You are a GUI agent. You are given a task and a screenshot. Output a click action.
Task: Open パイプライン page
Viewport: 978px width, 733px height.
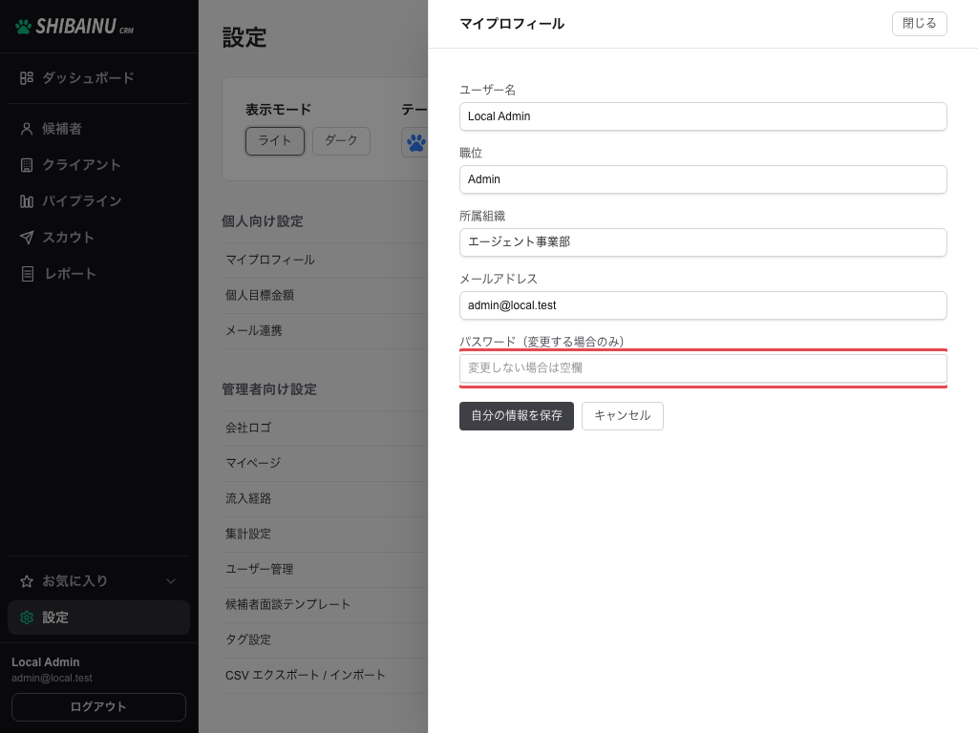[98, 201]
